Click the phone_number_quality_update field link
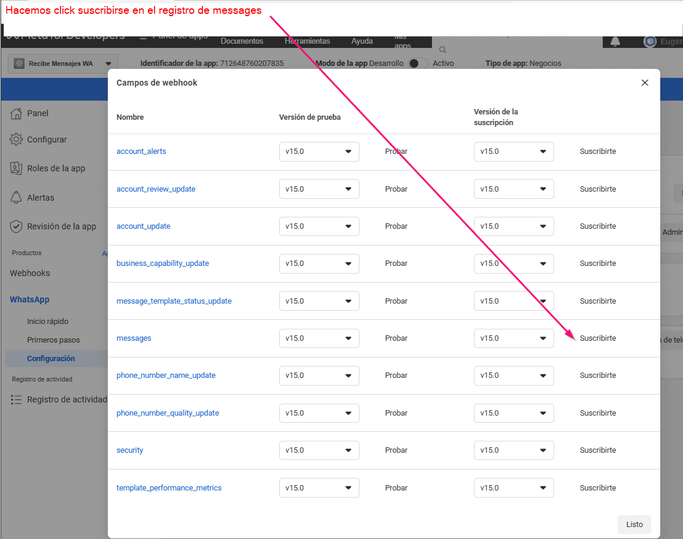The height and width of the screenshot is (539, 683). [168, 413]
